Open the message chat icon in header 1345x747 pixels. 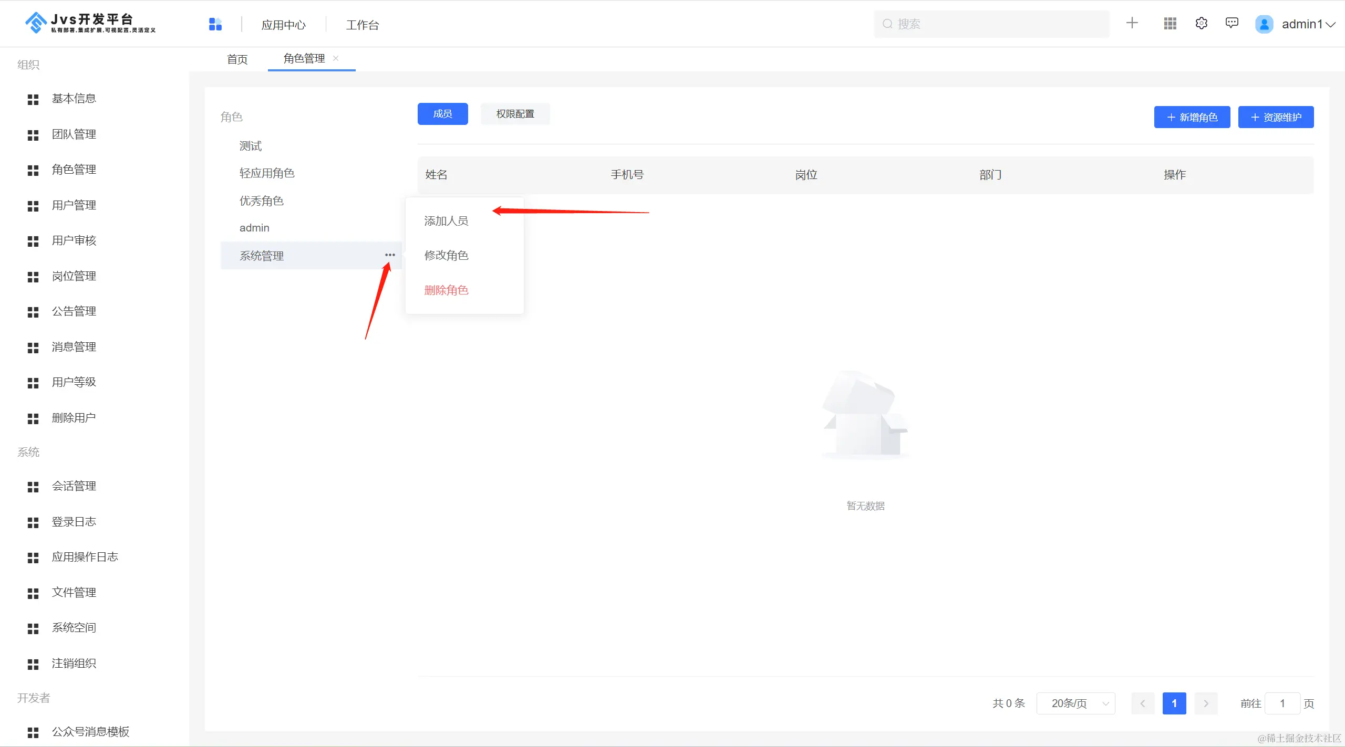click(1232, 23)
